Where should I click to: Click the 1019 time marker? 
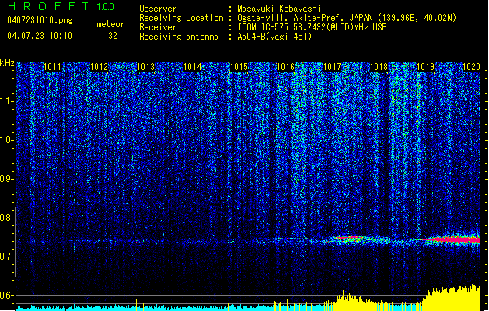(x=425, y=67)
